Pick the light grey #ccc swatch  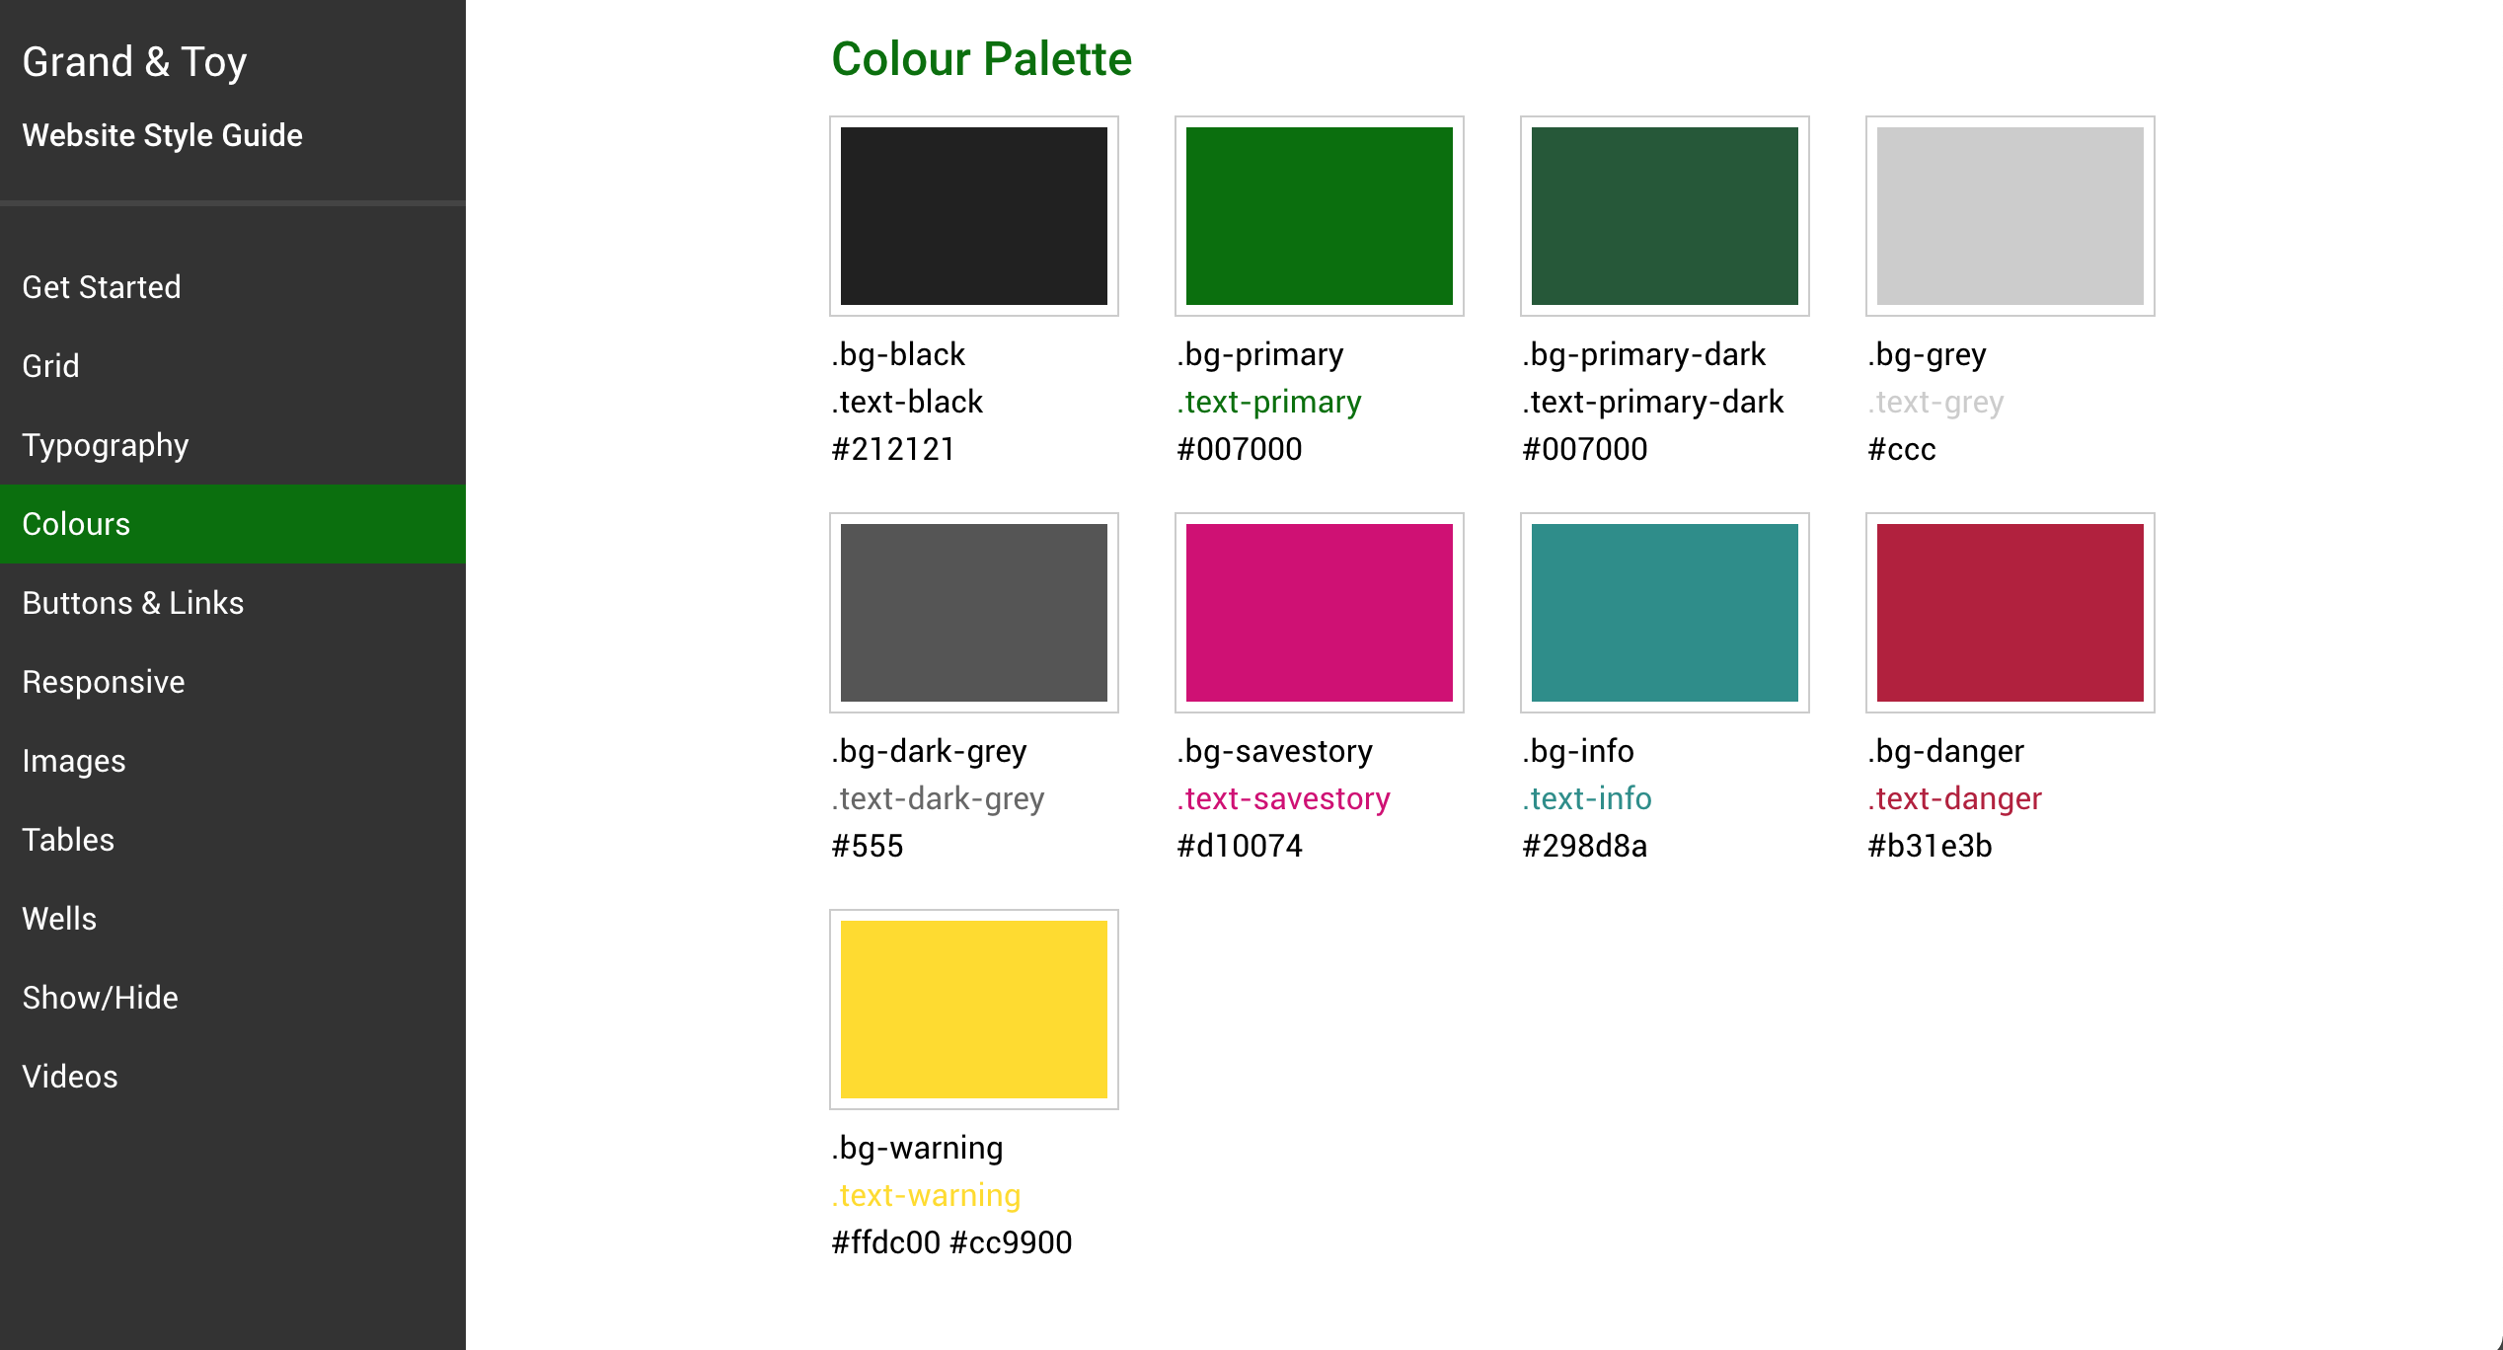click(2010, 216)
